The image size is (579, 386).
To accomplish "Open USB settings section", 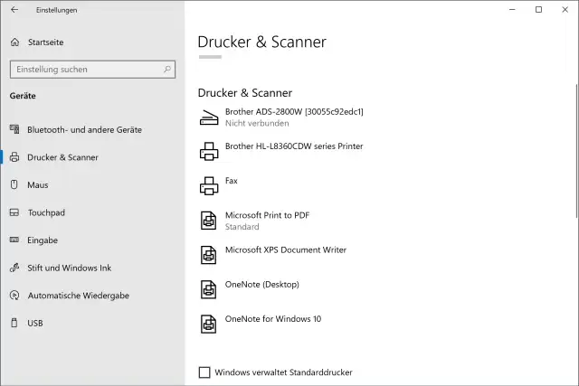I will [x=35, y=323].
